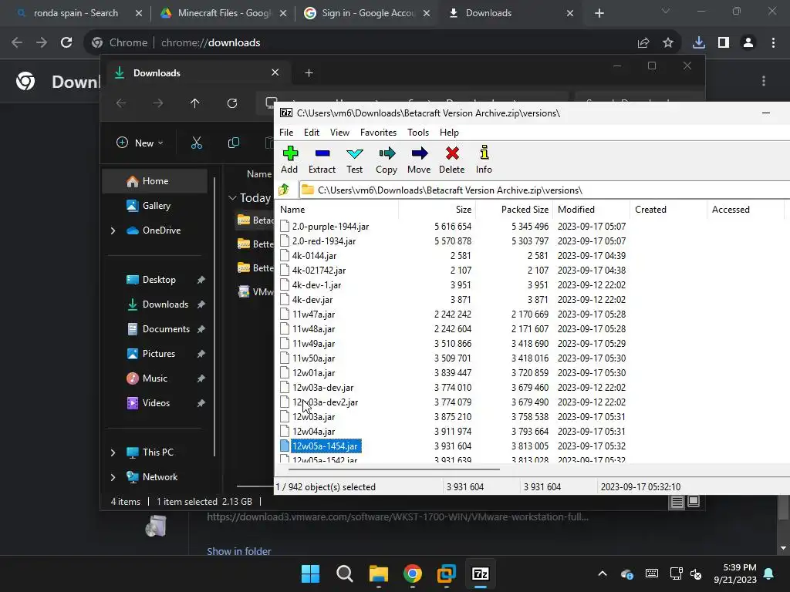Click the Info toolbar icon
Image resolution: width=790 pixels, height=592 pixels.
point(484,160)
